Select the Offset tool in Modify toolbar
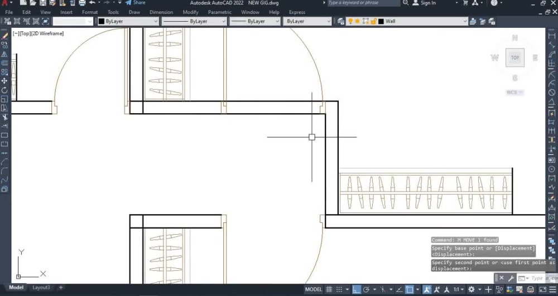The height and width of the screenshot is (296, 558). click(x=4, y=63)
